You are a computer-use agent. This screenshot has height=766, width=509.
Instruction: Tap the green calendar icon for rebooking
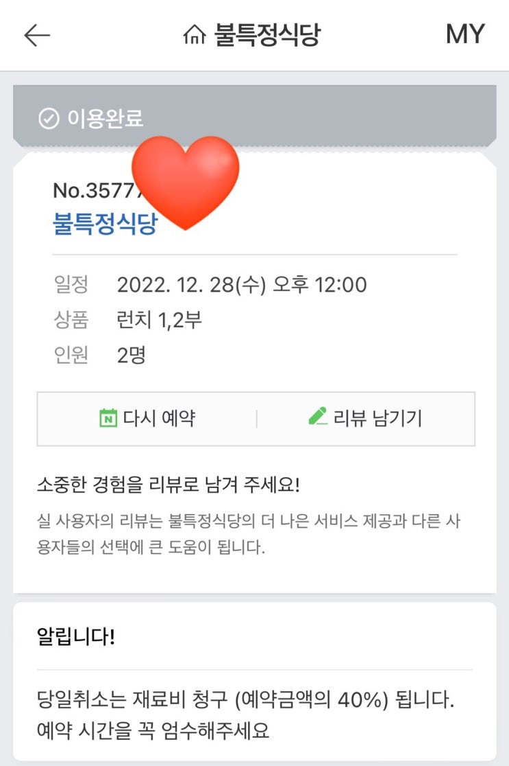coord(108,418)
